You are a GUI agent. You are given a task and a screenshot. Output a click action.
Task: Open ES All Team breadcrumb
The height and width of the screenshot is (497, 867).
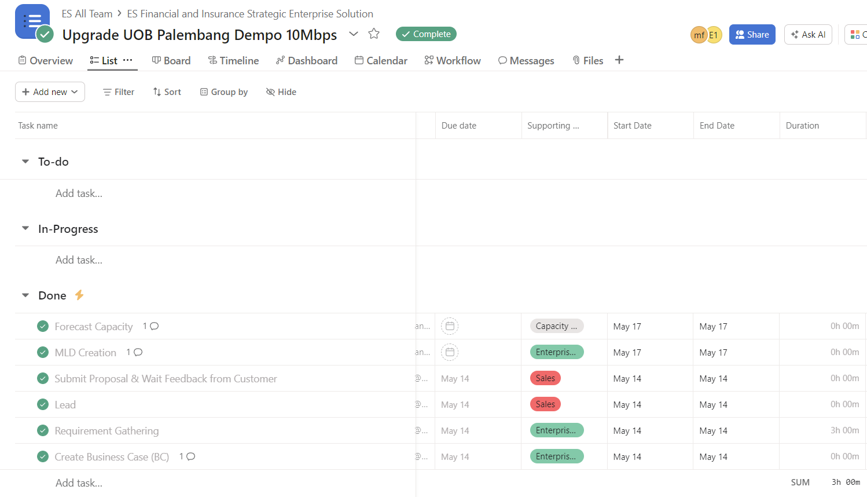tap(87, 14)
